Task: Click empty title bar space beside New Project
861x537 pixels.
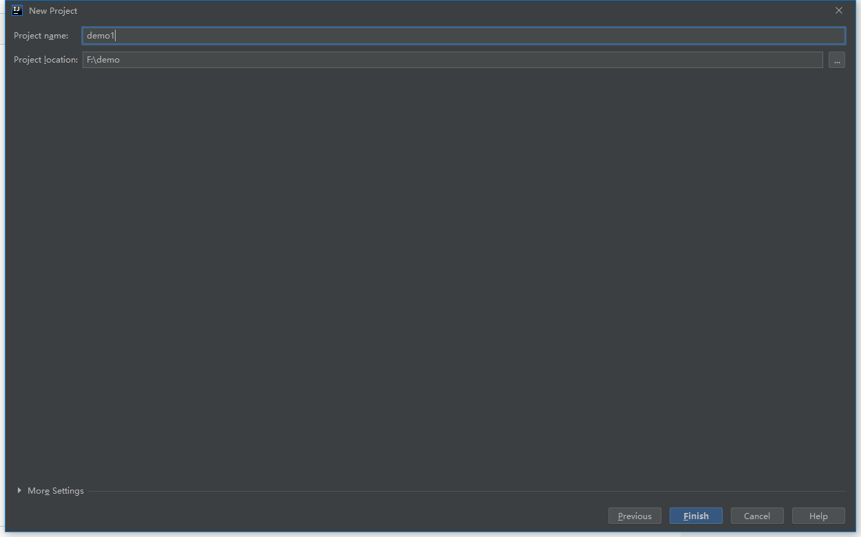Action: point(447,10)
